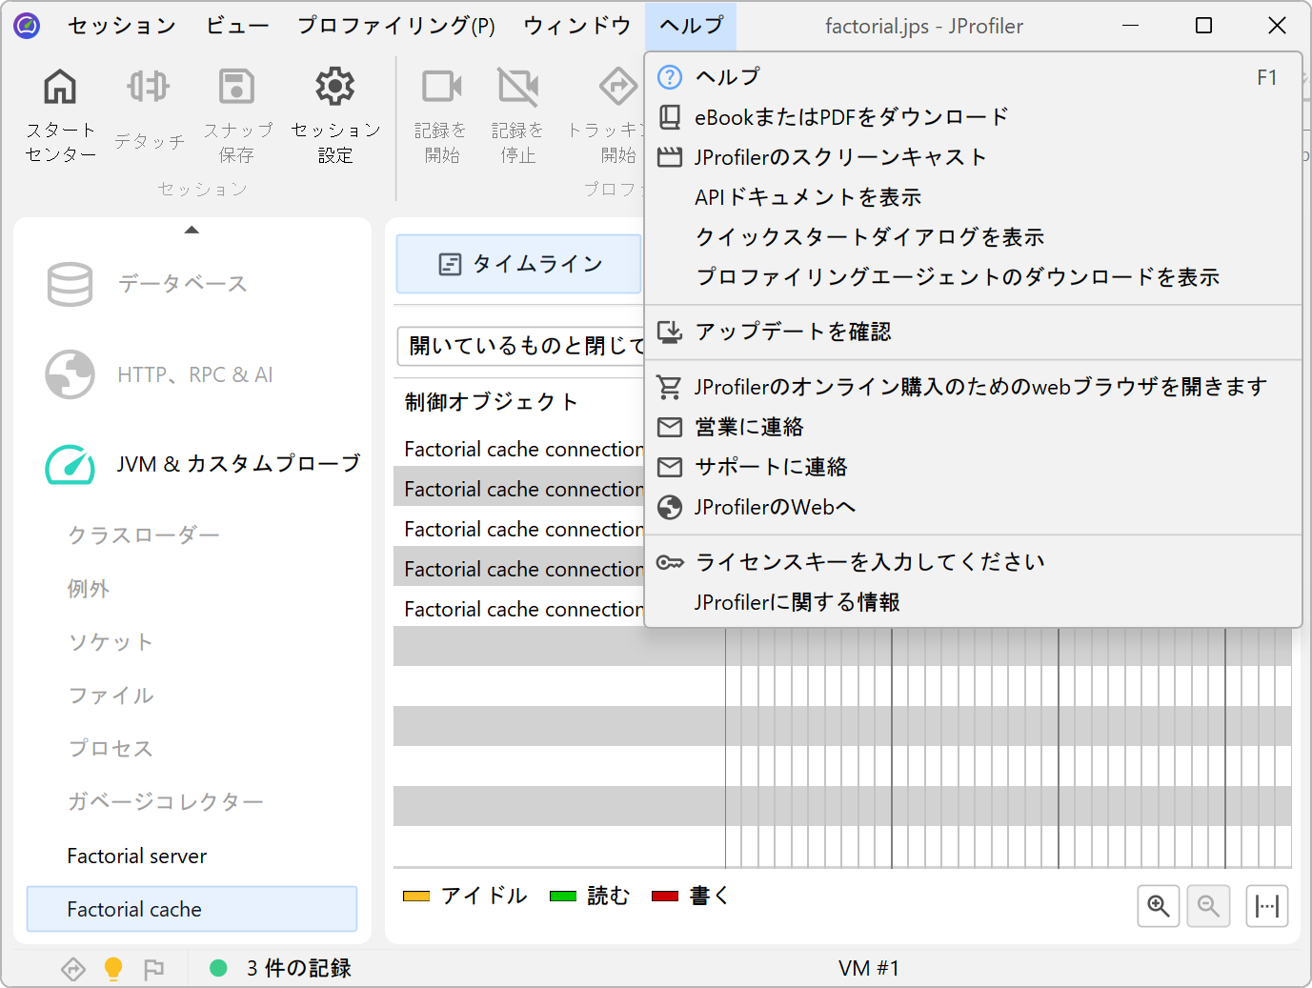Click the Start Recording camera icon

click(x=441, y=88)
